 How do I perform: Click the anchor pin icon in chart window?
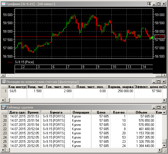point(149,4)
